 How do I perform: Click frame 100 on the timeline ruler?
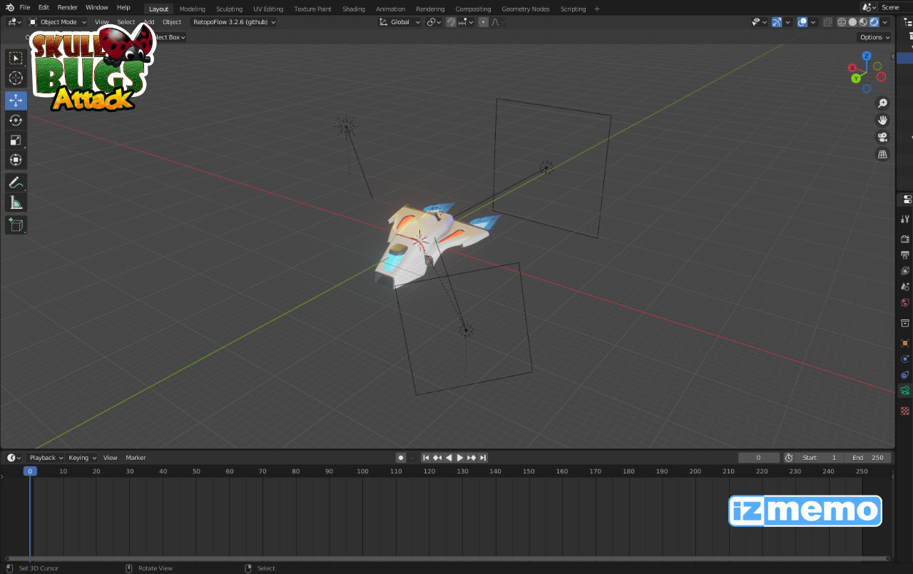point(362,471)
